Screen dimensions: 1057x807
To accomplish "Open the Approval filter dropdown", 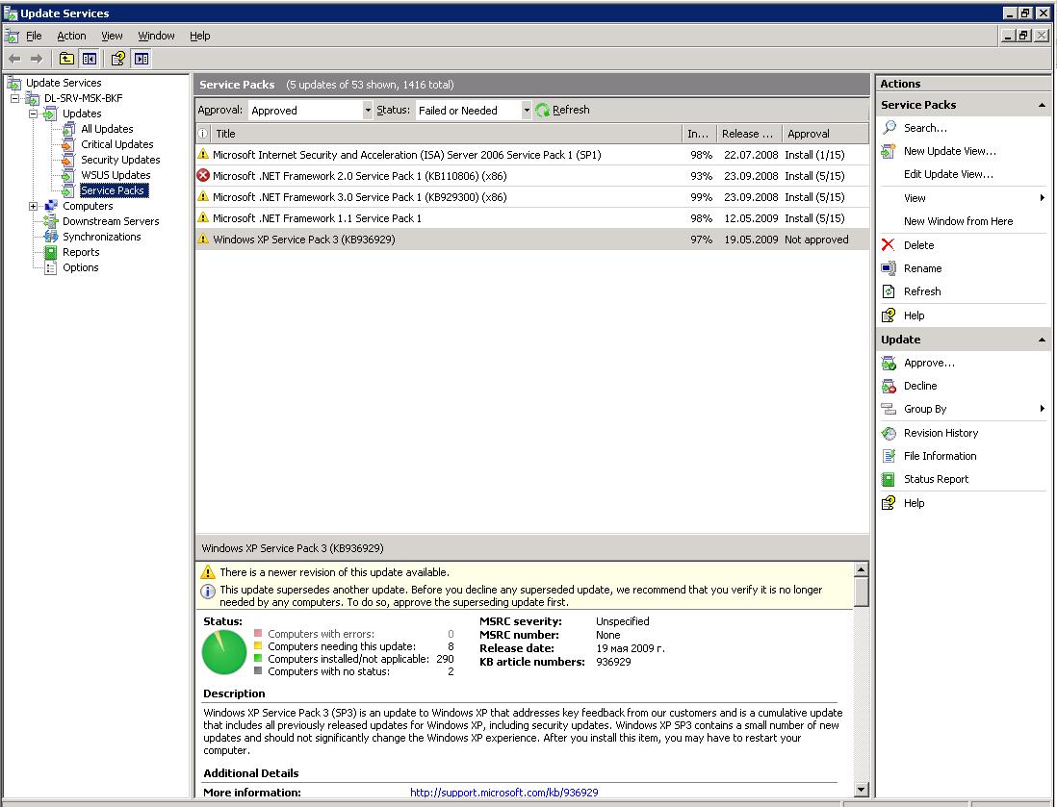I will pyautogui.click(x=367, y=111).
